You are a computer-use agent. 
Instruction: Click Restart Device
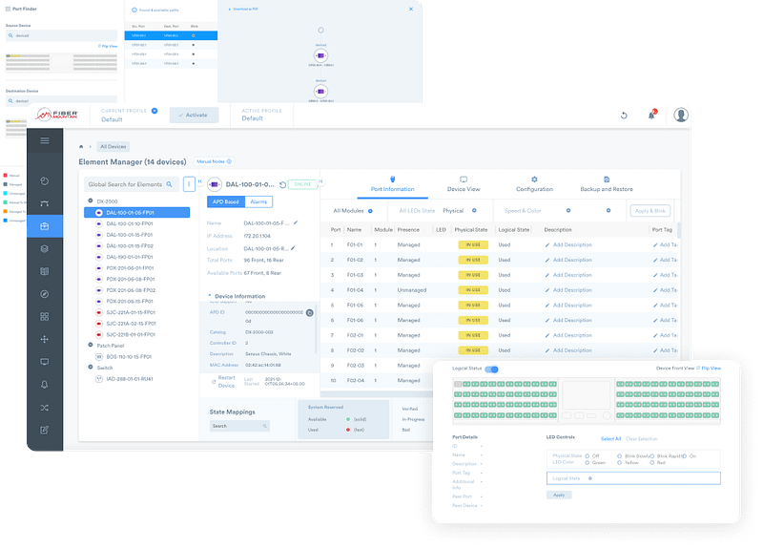tap(223, 381)
